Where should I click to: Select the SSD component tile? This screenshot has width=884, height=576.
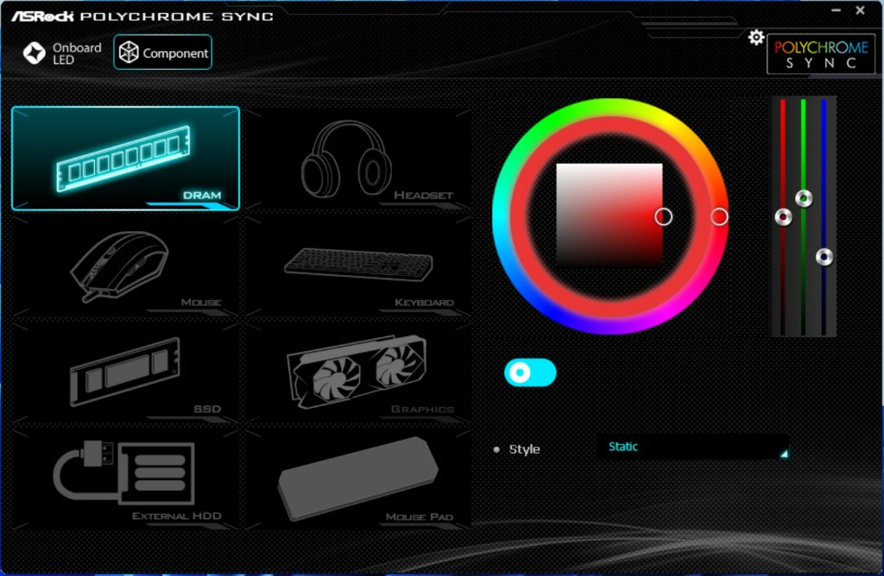tap(125, 373)
